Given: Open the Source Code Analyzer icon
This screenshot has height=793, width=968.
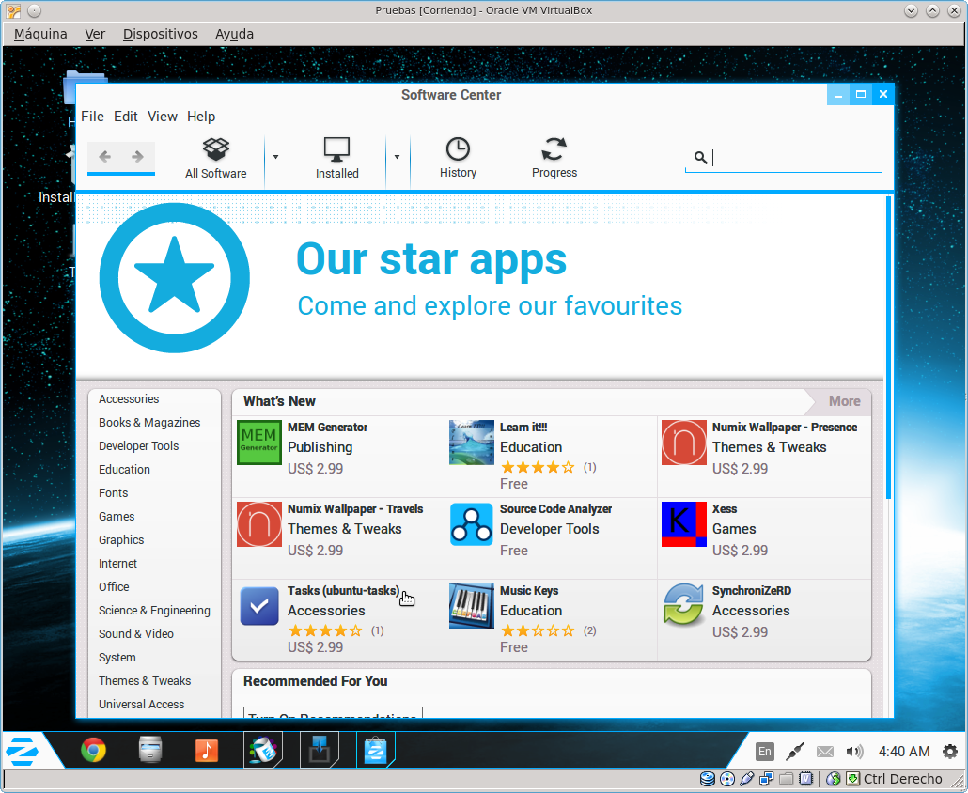Looking at the screenshot, I should tap(472, 524).
